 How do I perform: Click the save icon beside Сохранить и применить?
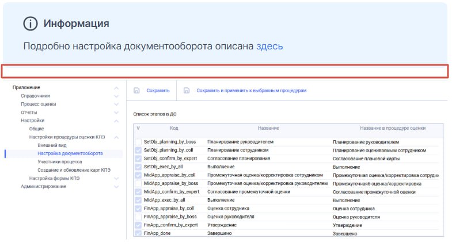187,91
